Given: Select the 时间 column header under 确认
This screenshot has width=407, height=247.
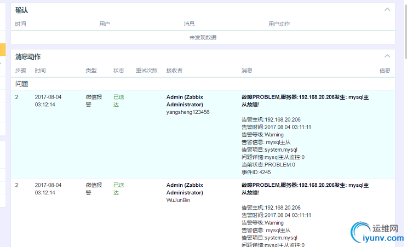Looking at the screenshot, I should 20,24.
